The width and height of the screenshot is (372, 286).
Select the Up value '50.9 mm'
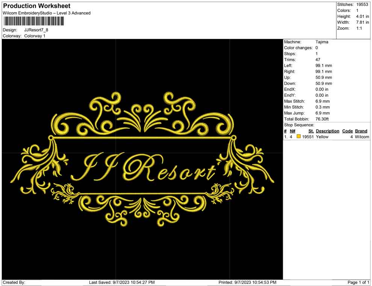(324, 77)
